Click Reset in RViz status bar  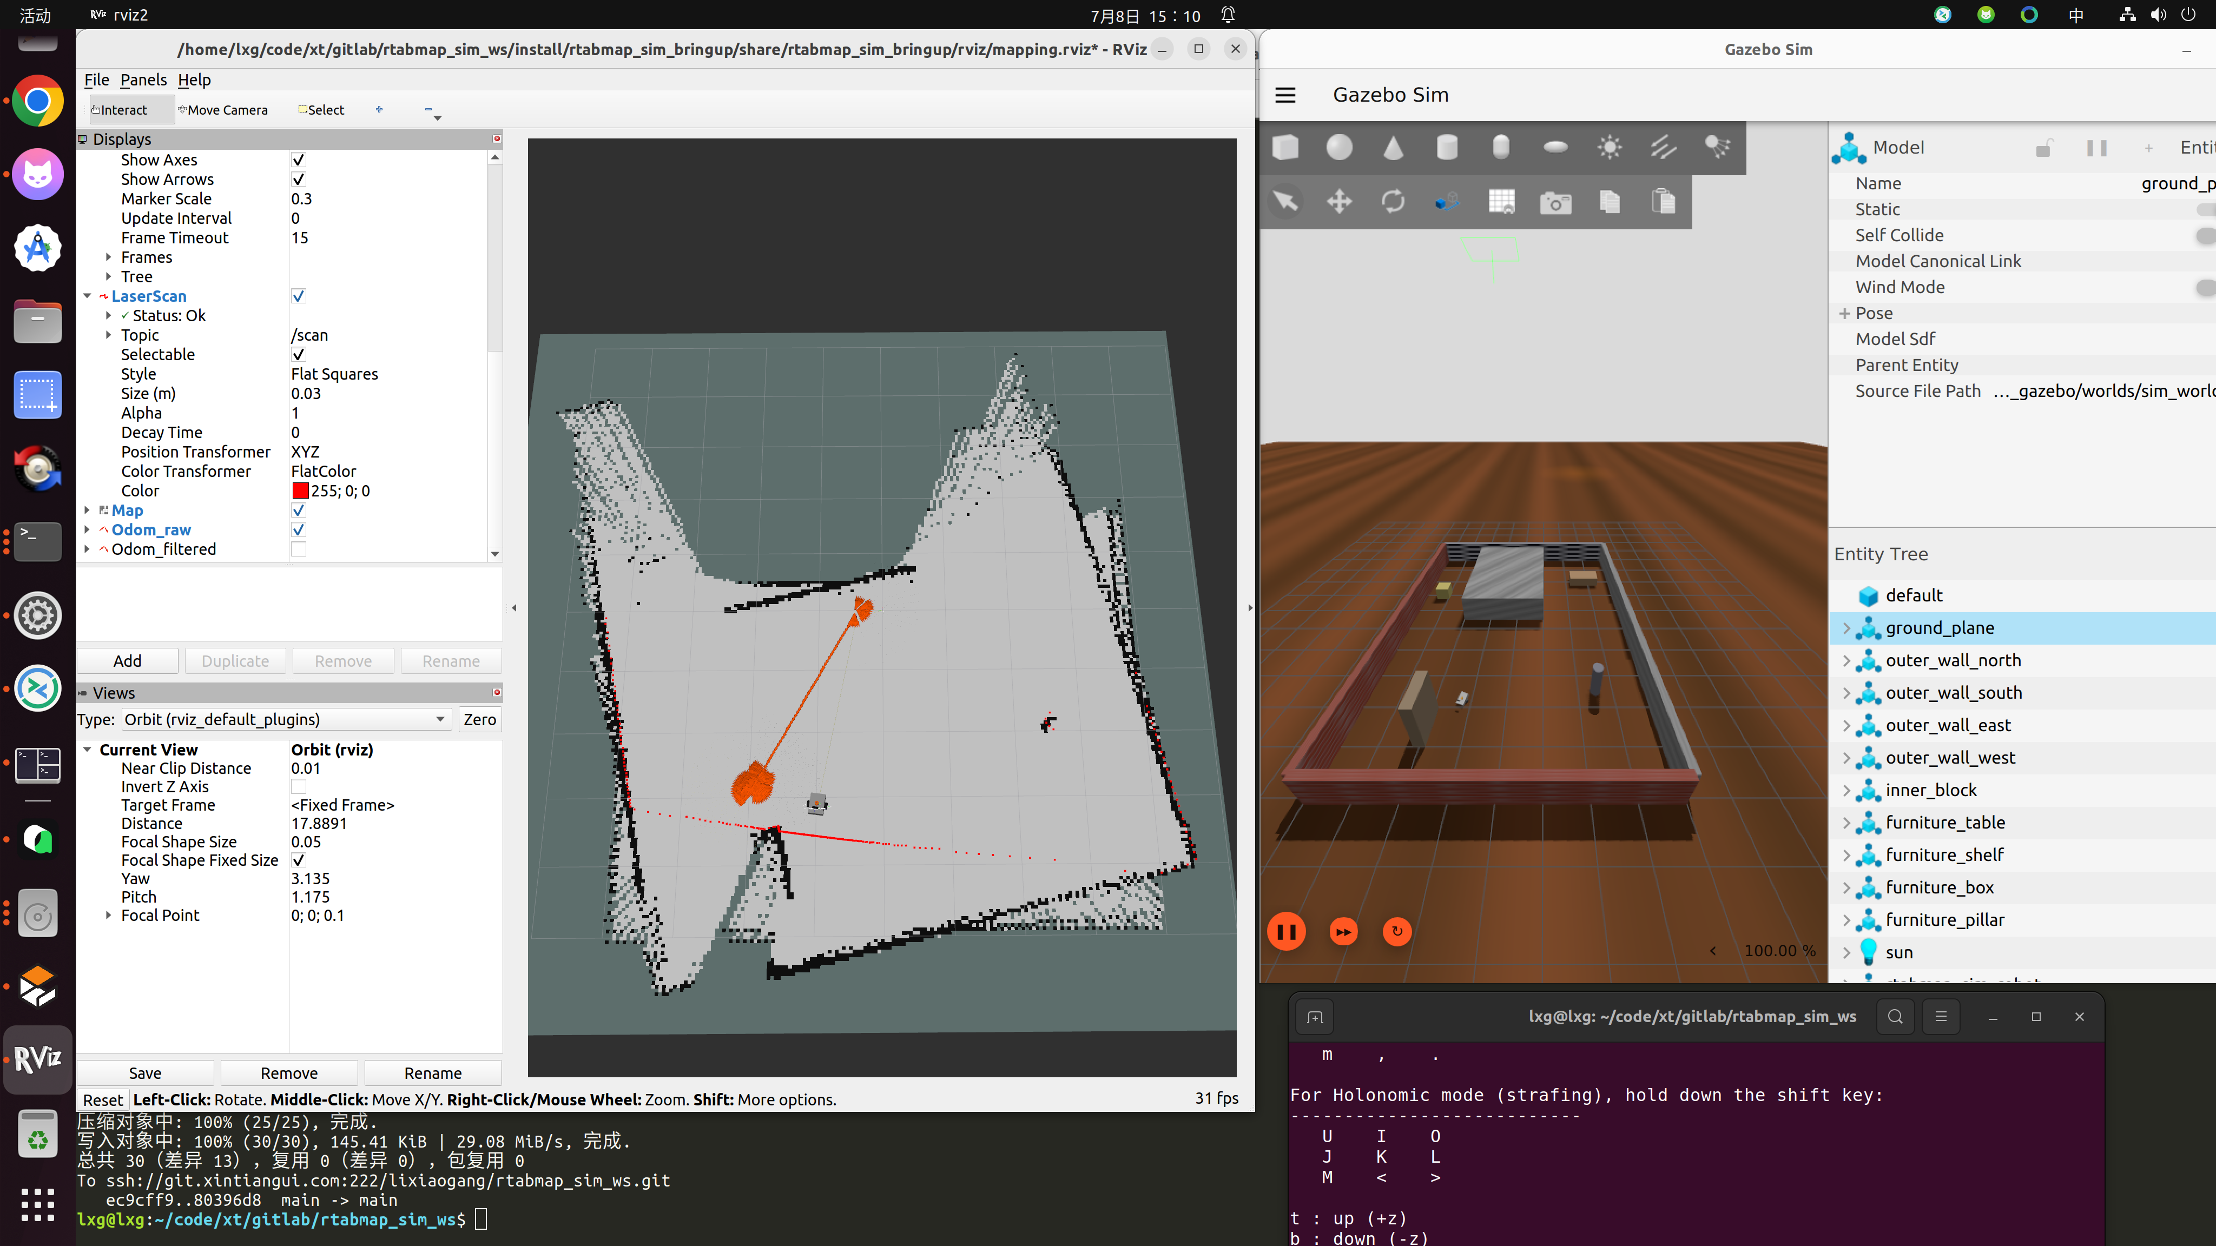point(103,1100)
